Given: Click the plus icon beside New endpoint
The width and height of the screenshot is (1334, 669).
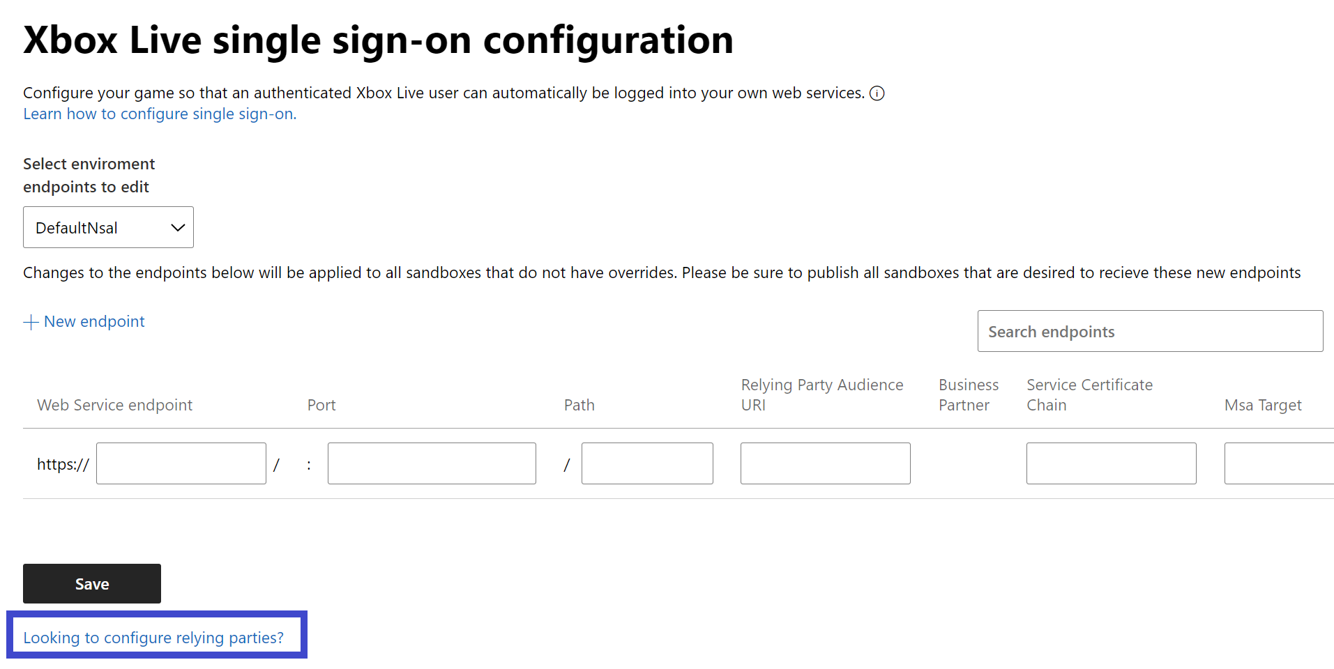Looking at the screenshot, I should (x=31, y=322).
